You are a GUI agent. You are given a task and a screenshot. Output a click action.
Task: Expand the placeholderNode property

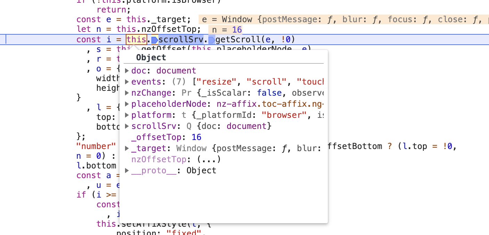127,104
